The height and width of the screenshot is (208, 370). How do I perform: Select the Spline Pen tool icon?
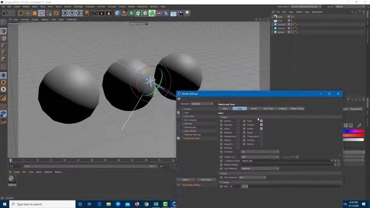tap(124, 13)
